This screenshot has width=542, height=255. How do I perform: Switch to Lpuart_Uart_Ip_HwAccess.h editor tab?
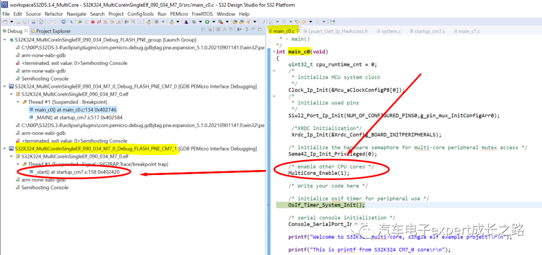(335, 31)
